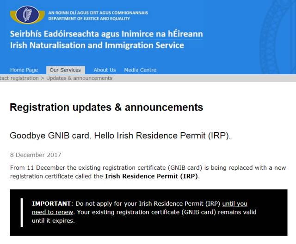Click the 8 December 2017 date

[36, 155]
